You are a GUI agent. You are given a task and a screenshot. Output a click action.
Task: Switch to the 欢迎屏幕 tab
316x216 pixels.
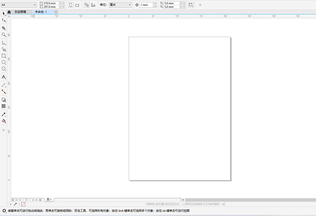pos(20,12)
